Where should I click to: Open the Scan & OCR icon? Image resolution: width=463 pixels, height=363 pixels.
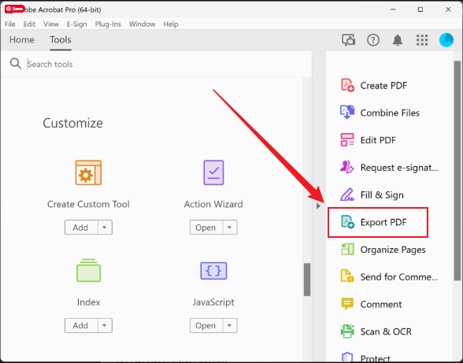(x=347, y=332)
